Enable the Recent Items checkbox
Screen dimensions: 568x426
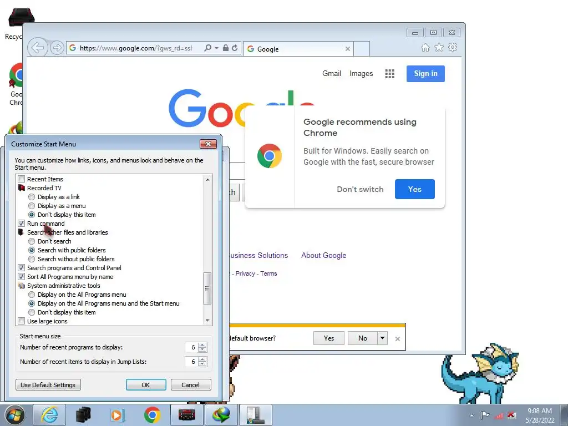[22, 179]
